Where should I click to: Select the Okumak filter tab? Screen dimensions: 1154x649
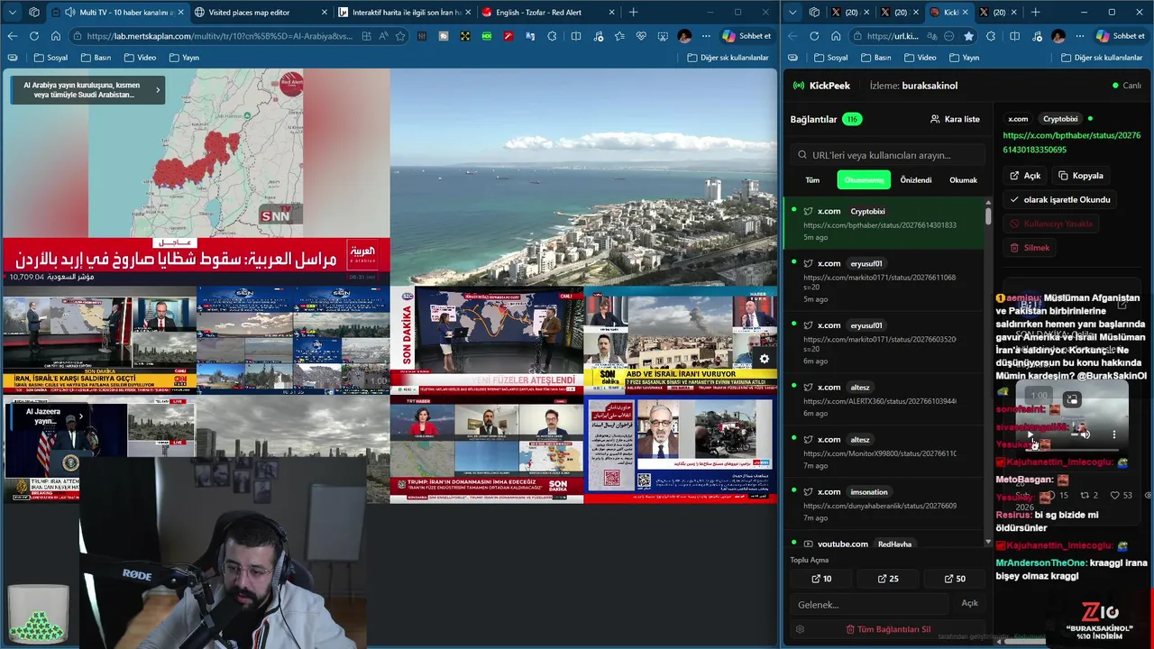pyautogui.click(x=963, y=180)
